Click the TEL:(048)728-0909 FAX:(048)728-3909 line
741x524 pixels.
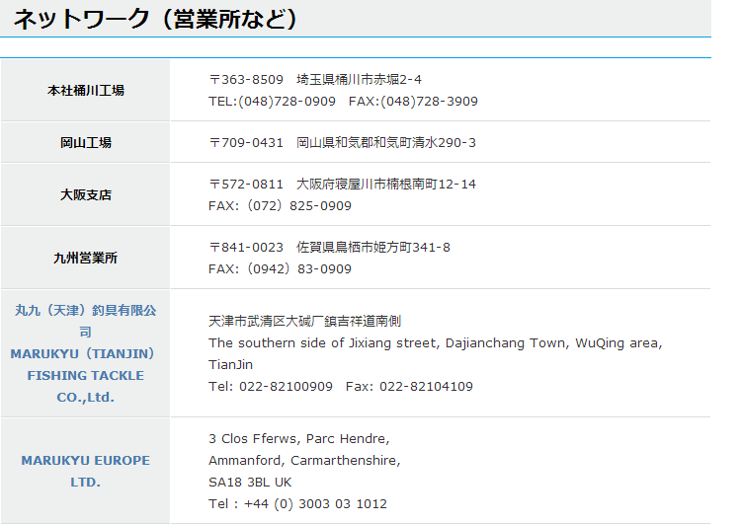(343, 101)
